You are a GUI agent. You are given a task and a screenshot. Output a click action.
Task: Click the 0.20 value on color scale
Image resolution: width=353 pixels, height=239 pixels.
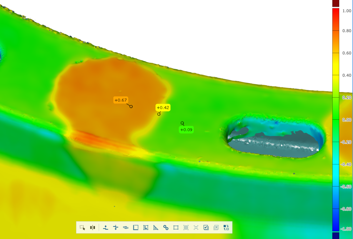coord(347,98)
